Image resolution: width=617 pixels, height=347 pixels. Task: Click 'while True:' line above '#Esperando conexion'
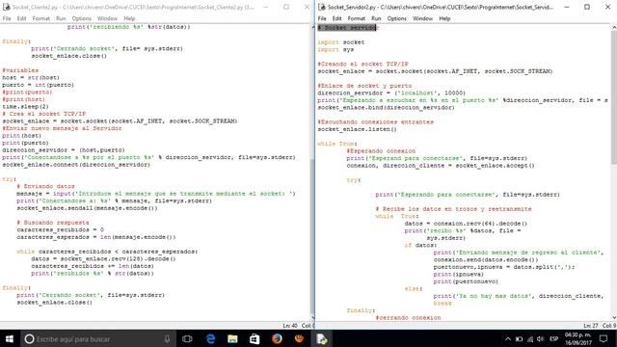coord(337,144)
